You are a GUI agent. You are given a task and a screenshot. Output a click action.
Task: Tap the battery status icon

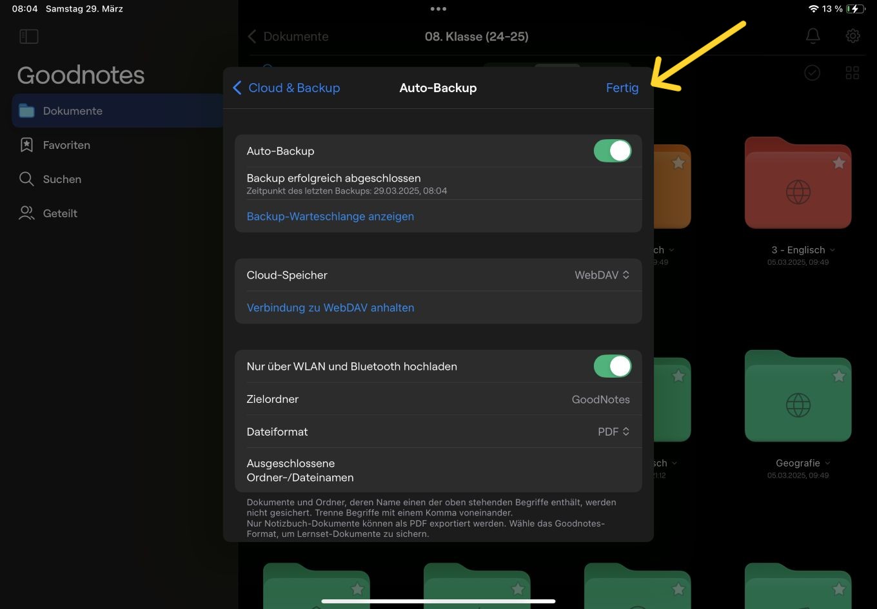[x=856, y=9]
